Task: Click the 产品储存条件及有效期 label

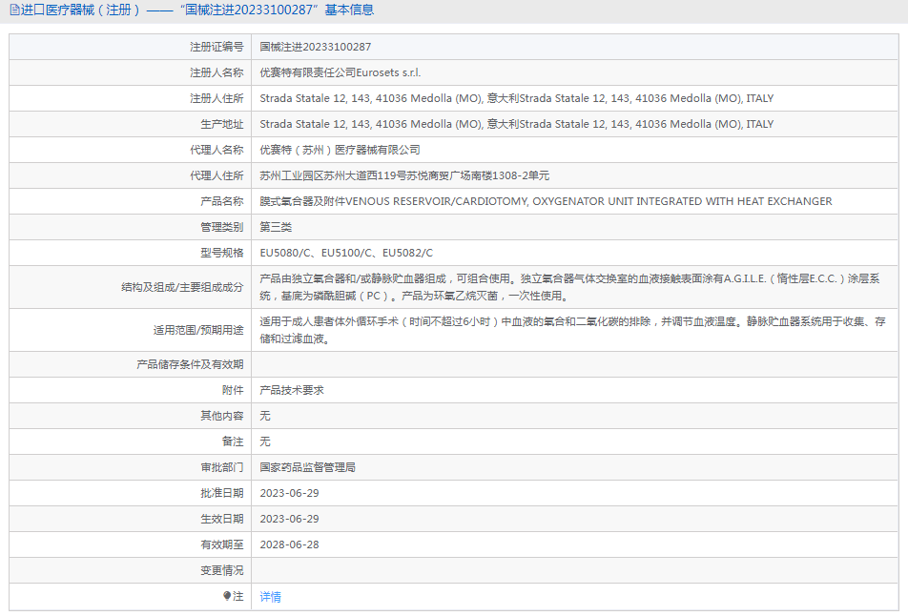Action: click(x=190, y=364)
